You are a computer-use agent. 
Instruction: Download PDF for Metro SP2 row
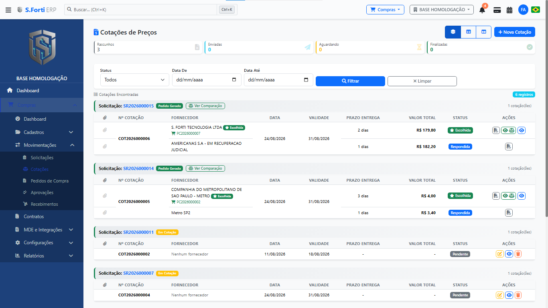click(509, 213)
